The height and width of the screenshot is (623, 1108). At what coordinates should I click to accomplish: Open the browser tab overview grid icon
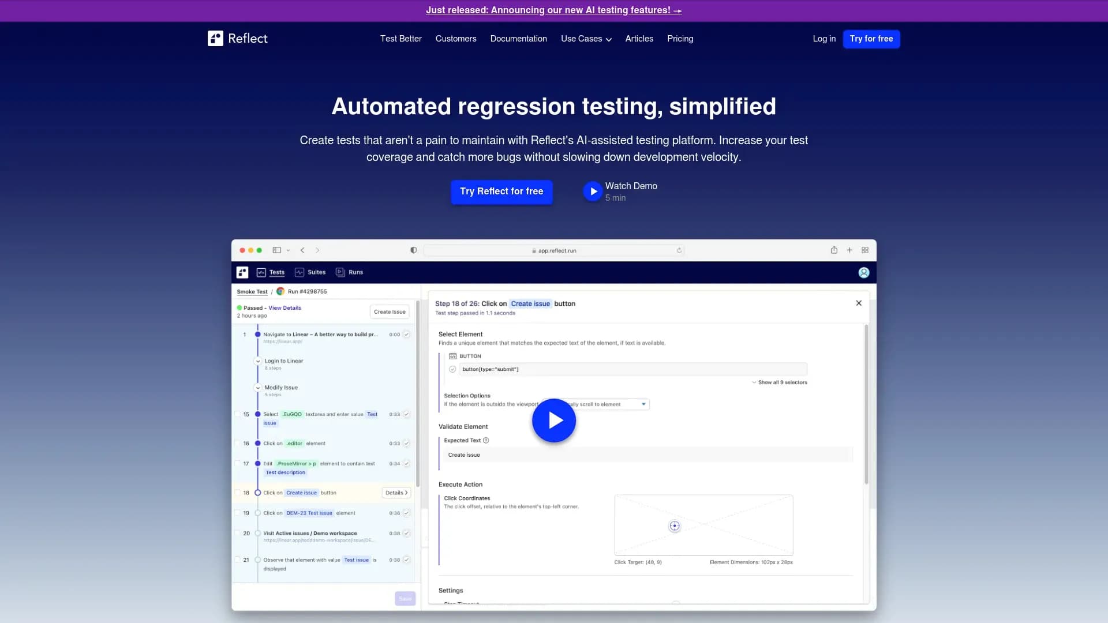(x=865, y=250)
